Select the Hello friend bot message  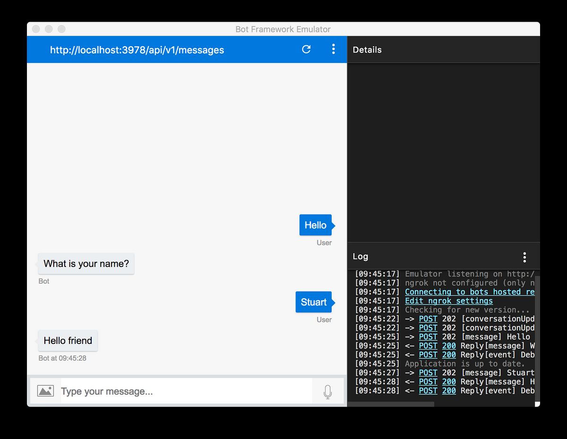click(x=68, y=341)
